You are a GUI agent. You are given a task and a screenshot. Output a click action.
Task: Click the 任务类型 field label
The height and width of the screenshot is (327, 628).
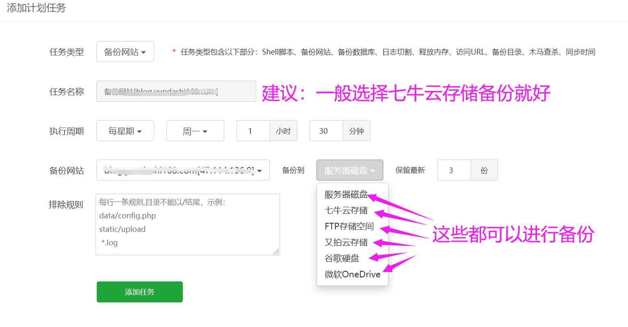click(66, 52)
